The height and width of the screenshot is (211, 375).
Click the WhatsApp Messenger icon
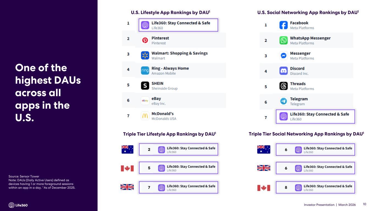284,40
